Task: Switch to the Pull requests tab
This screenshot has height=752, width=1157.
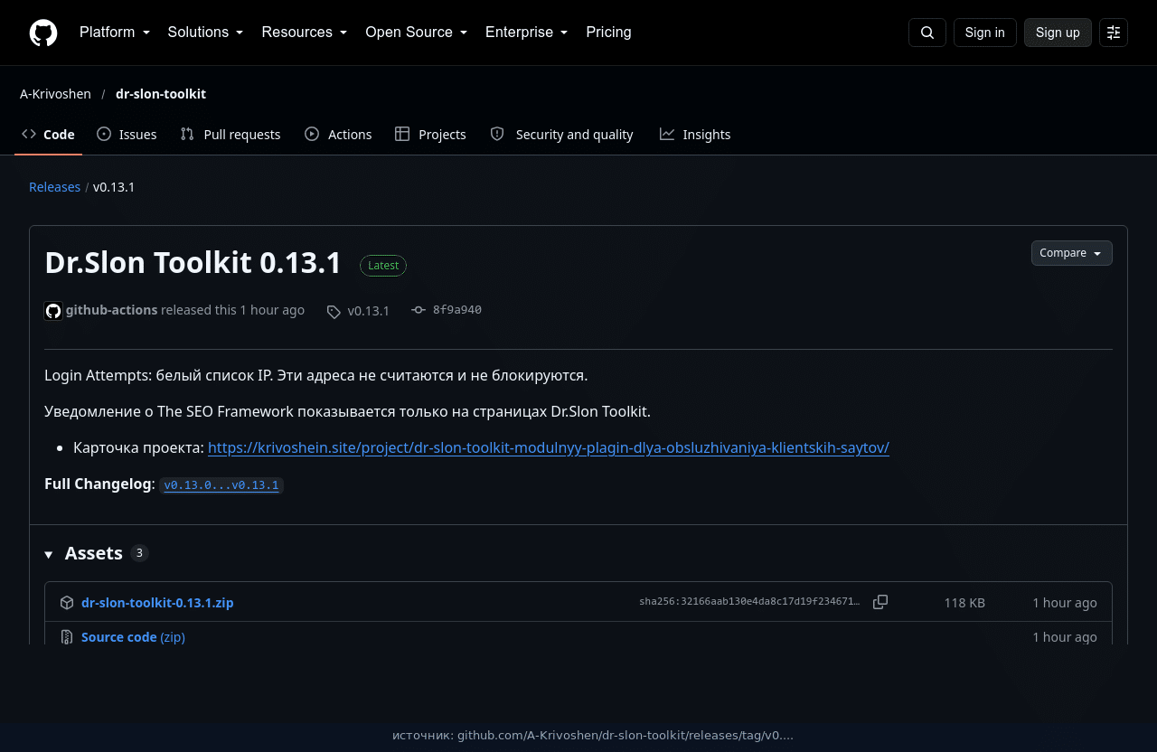Action: click(x=230, y=135)
